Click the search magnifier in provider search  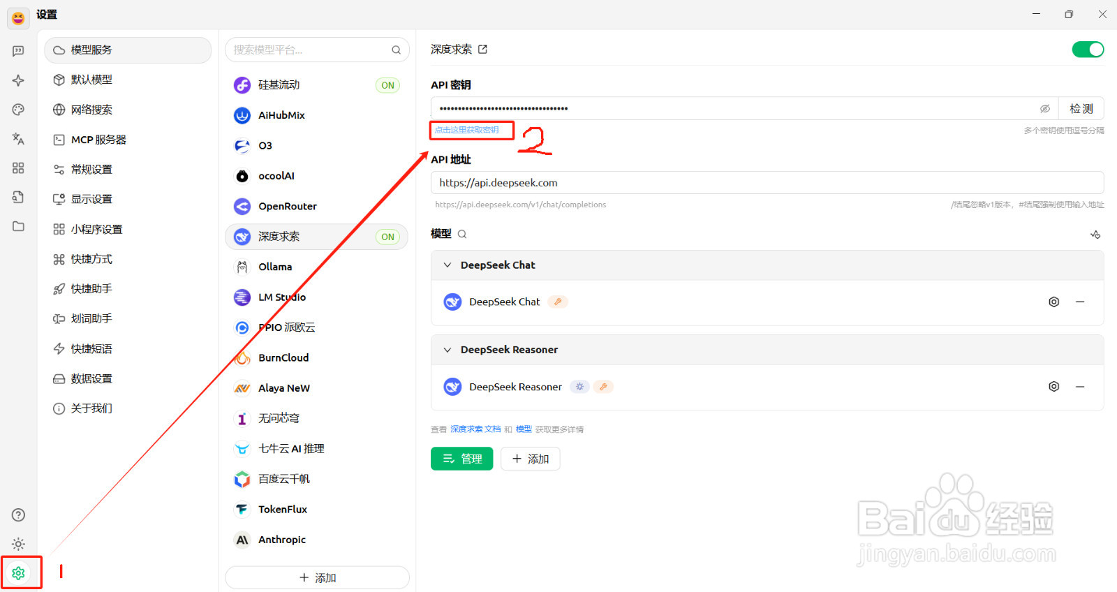396,50
